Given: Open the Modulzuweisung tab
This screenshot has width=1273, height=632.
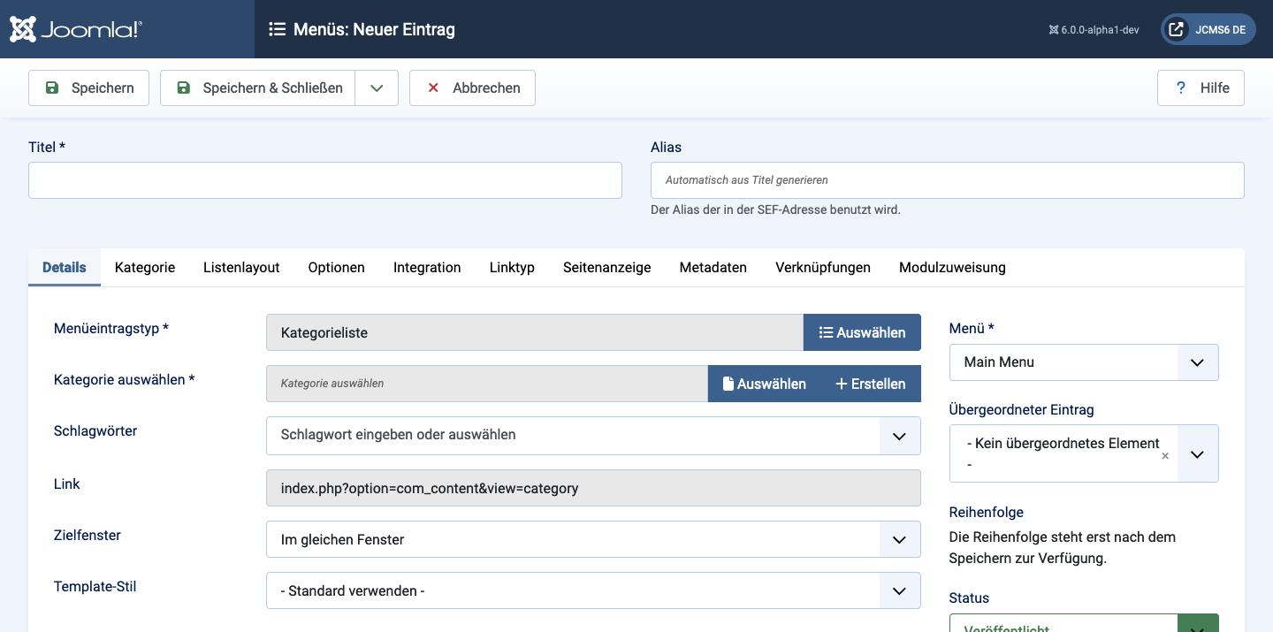Looking at the screenshot, I should pyautogui.click(x=952, y=267).
